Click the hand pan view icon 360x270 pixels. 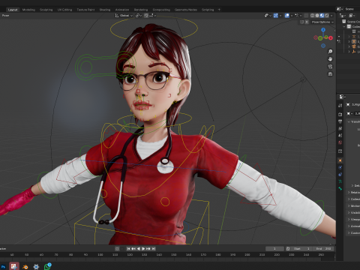(330, 59)
